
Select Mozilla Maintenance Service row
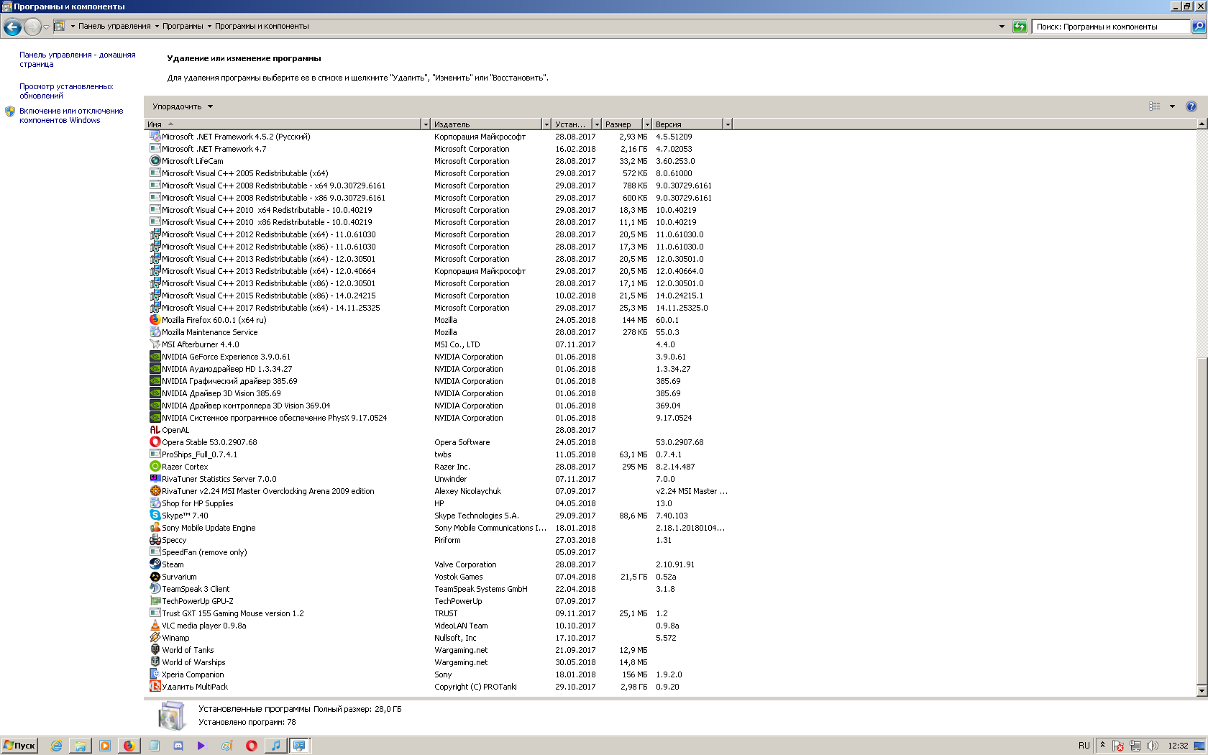[x=439, y=332]
